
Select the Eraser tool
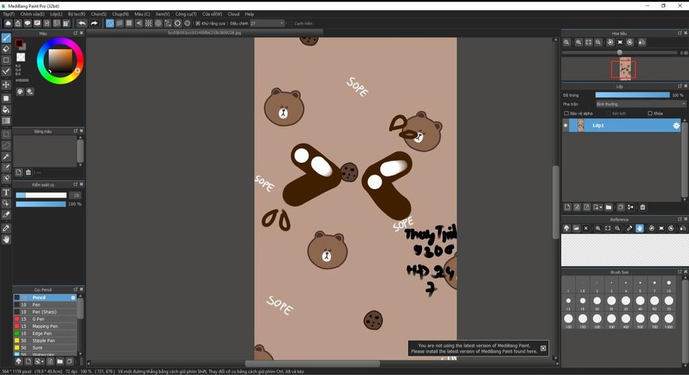[6, 49]
